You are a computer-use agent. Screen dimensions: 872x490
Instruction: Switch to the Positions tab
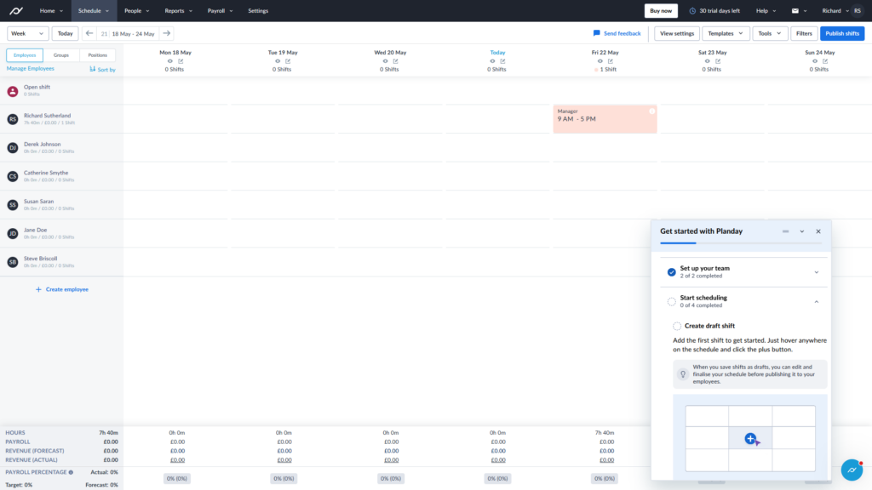pos(97,55)
